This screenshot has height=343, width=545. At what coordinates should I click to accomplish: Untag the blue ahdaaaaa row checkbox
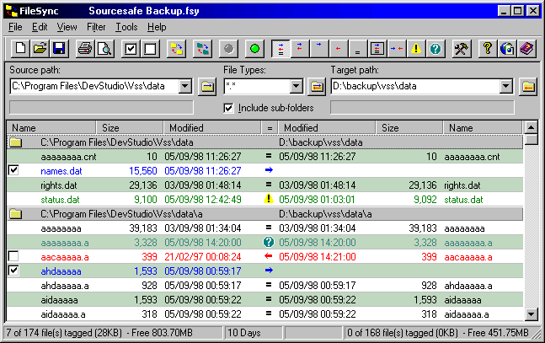(x=13, y=271)
